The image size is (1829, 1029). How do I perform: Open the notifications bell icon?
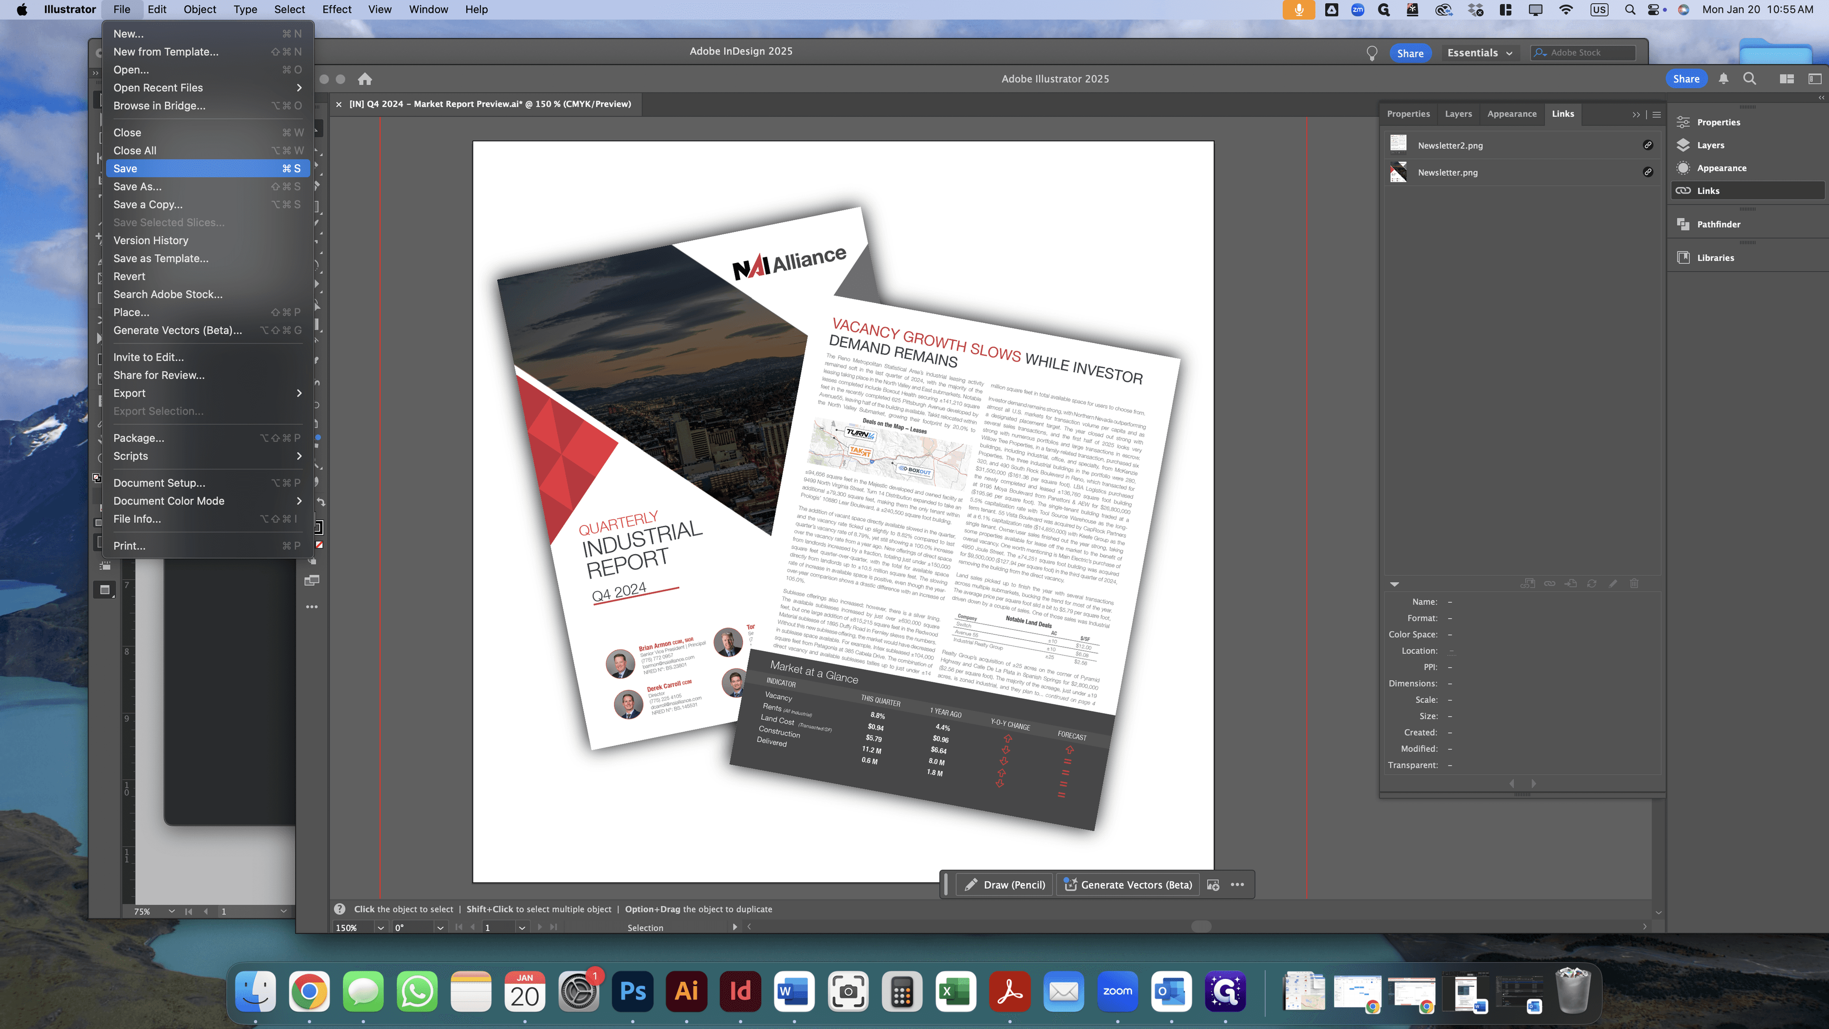(x=1723, y=79)
